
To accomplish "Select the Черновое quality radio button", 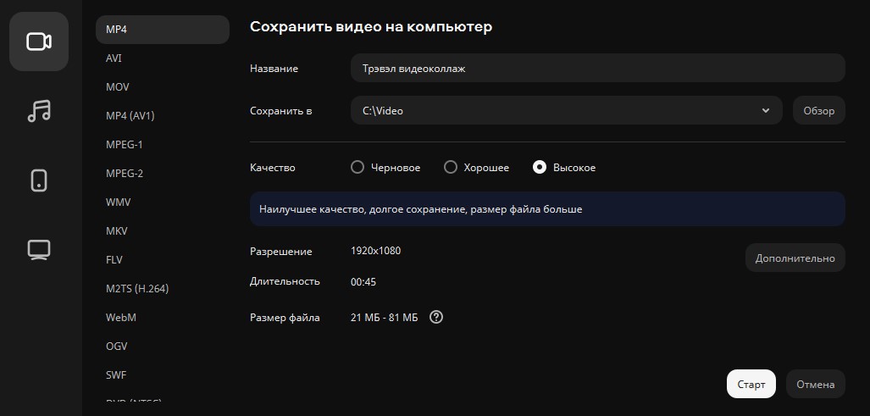I will tap(357, 168).
